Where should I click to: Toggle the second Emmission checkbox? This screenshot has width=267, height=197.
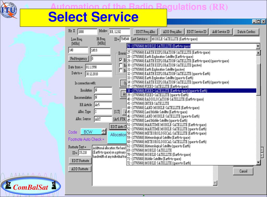[121, 65]
